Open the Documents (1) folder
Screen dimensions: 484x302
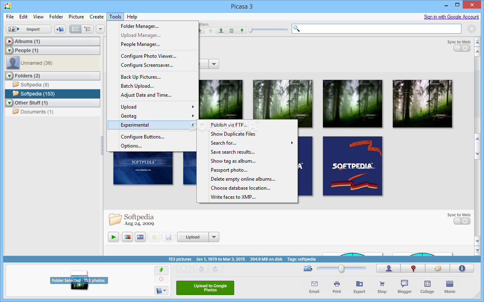pyautogui.click(x=53, y=112)
